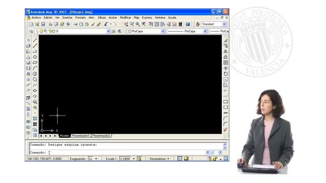
Task: Click the New drawing icon
Action: point(31,24)
